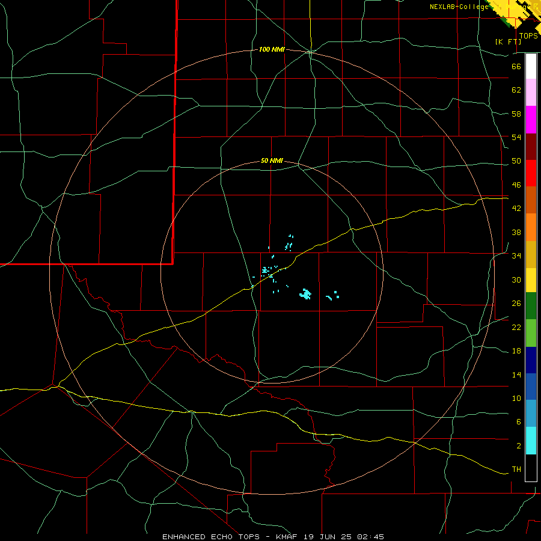Image resolution: width=541 pixels, height=541 pixels.
Task: Click the bright red legend swatch
Action: [531, 173]
